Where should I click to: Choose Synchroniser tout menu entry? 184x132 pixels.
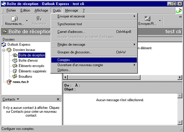(94, 24)
